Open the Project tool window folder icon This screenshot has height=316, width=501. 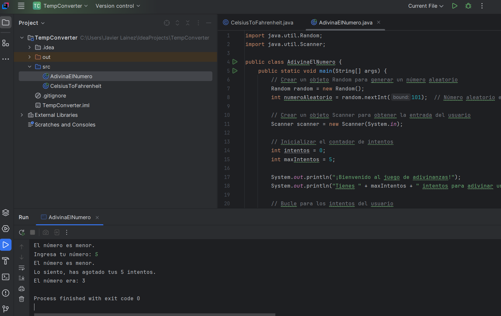[6, 23]
